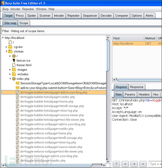Screen dimensions: 162x168
Task: Expand the images folder
Action: [x=10, y=70]
